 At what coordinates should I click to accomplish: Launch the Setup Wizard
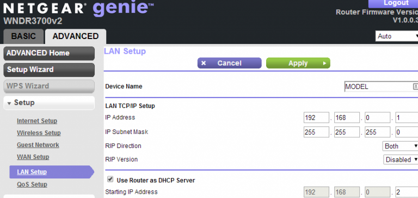(49, 69)
